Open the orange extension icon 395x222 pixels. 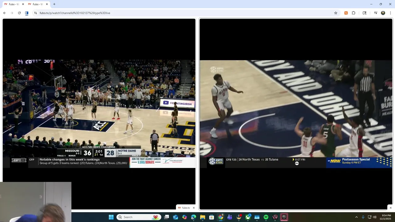pos(346,13)
